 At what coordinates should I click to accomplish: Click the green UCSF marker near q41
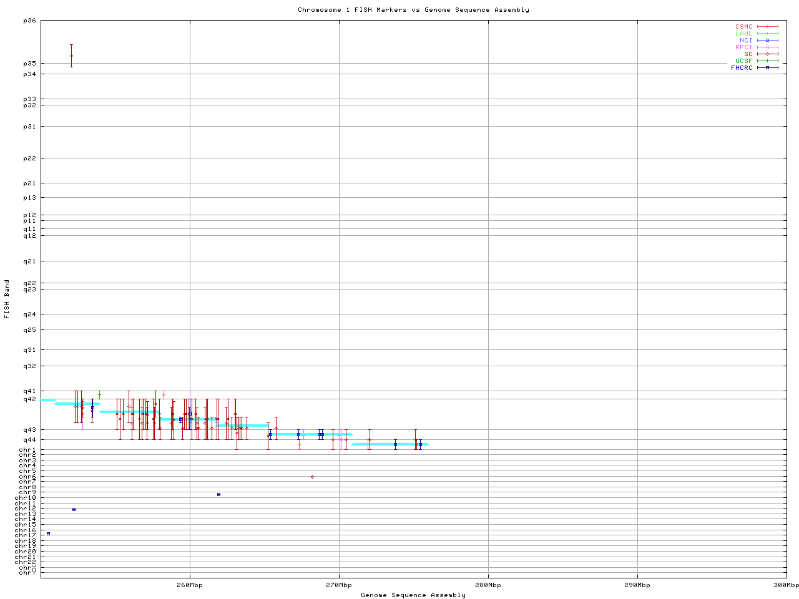click(x=99, y=394)
